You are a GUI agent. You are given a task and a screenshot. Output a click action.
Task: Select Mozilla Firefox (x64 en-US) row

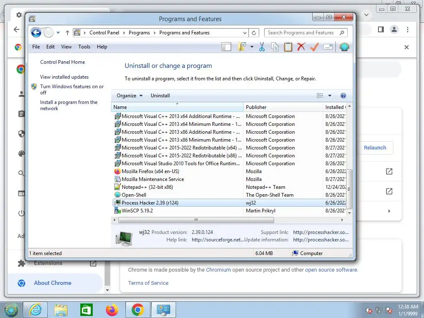pyautogui.click(x=229, y=171)
